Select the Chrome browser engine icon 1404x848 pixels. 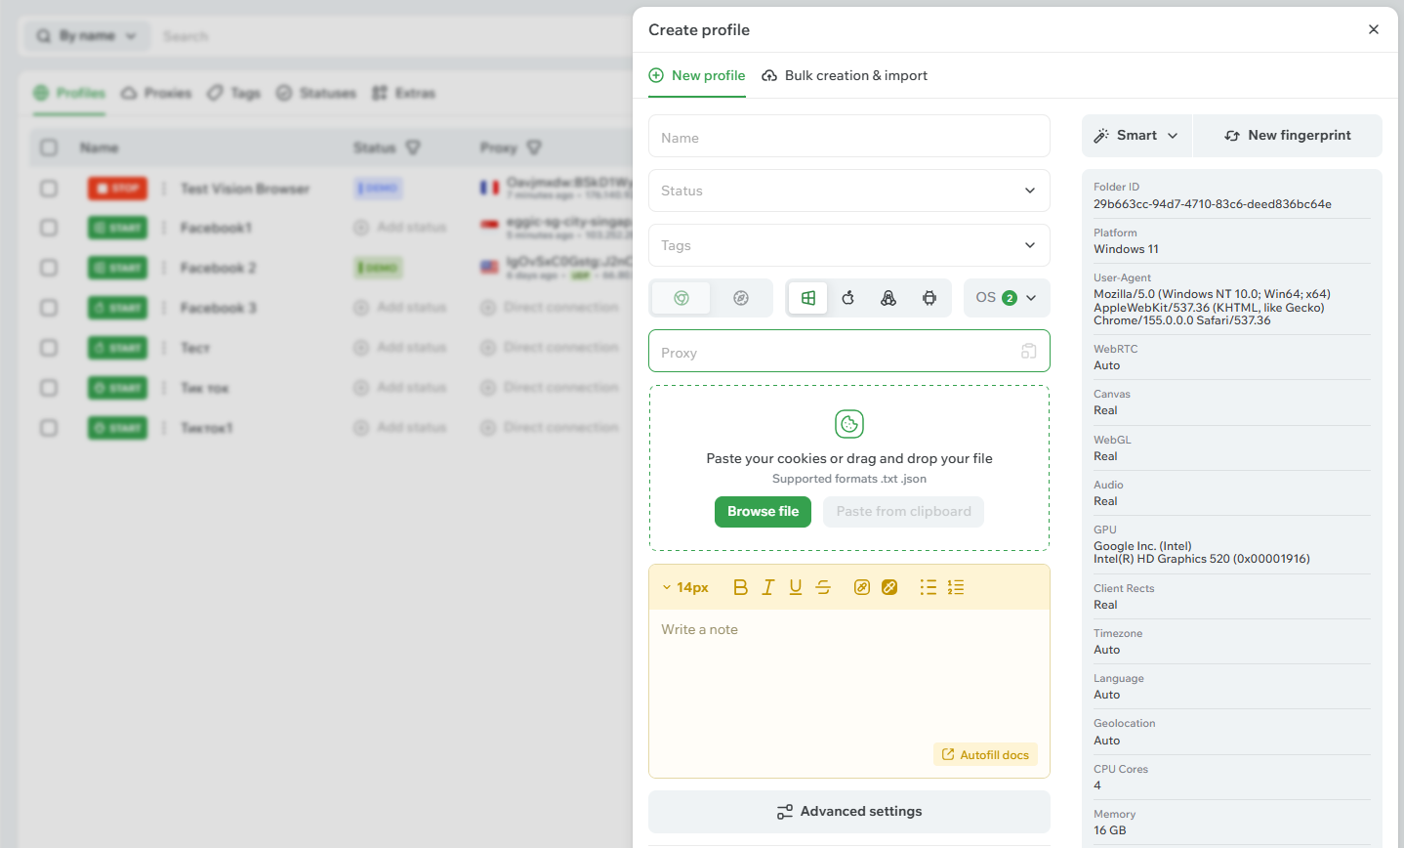(x=681, y=298)
